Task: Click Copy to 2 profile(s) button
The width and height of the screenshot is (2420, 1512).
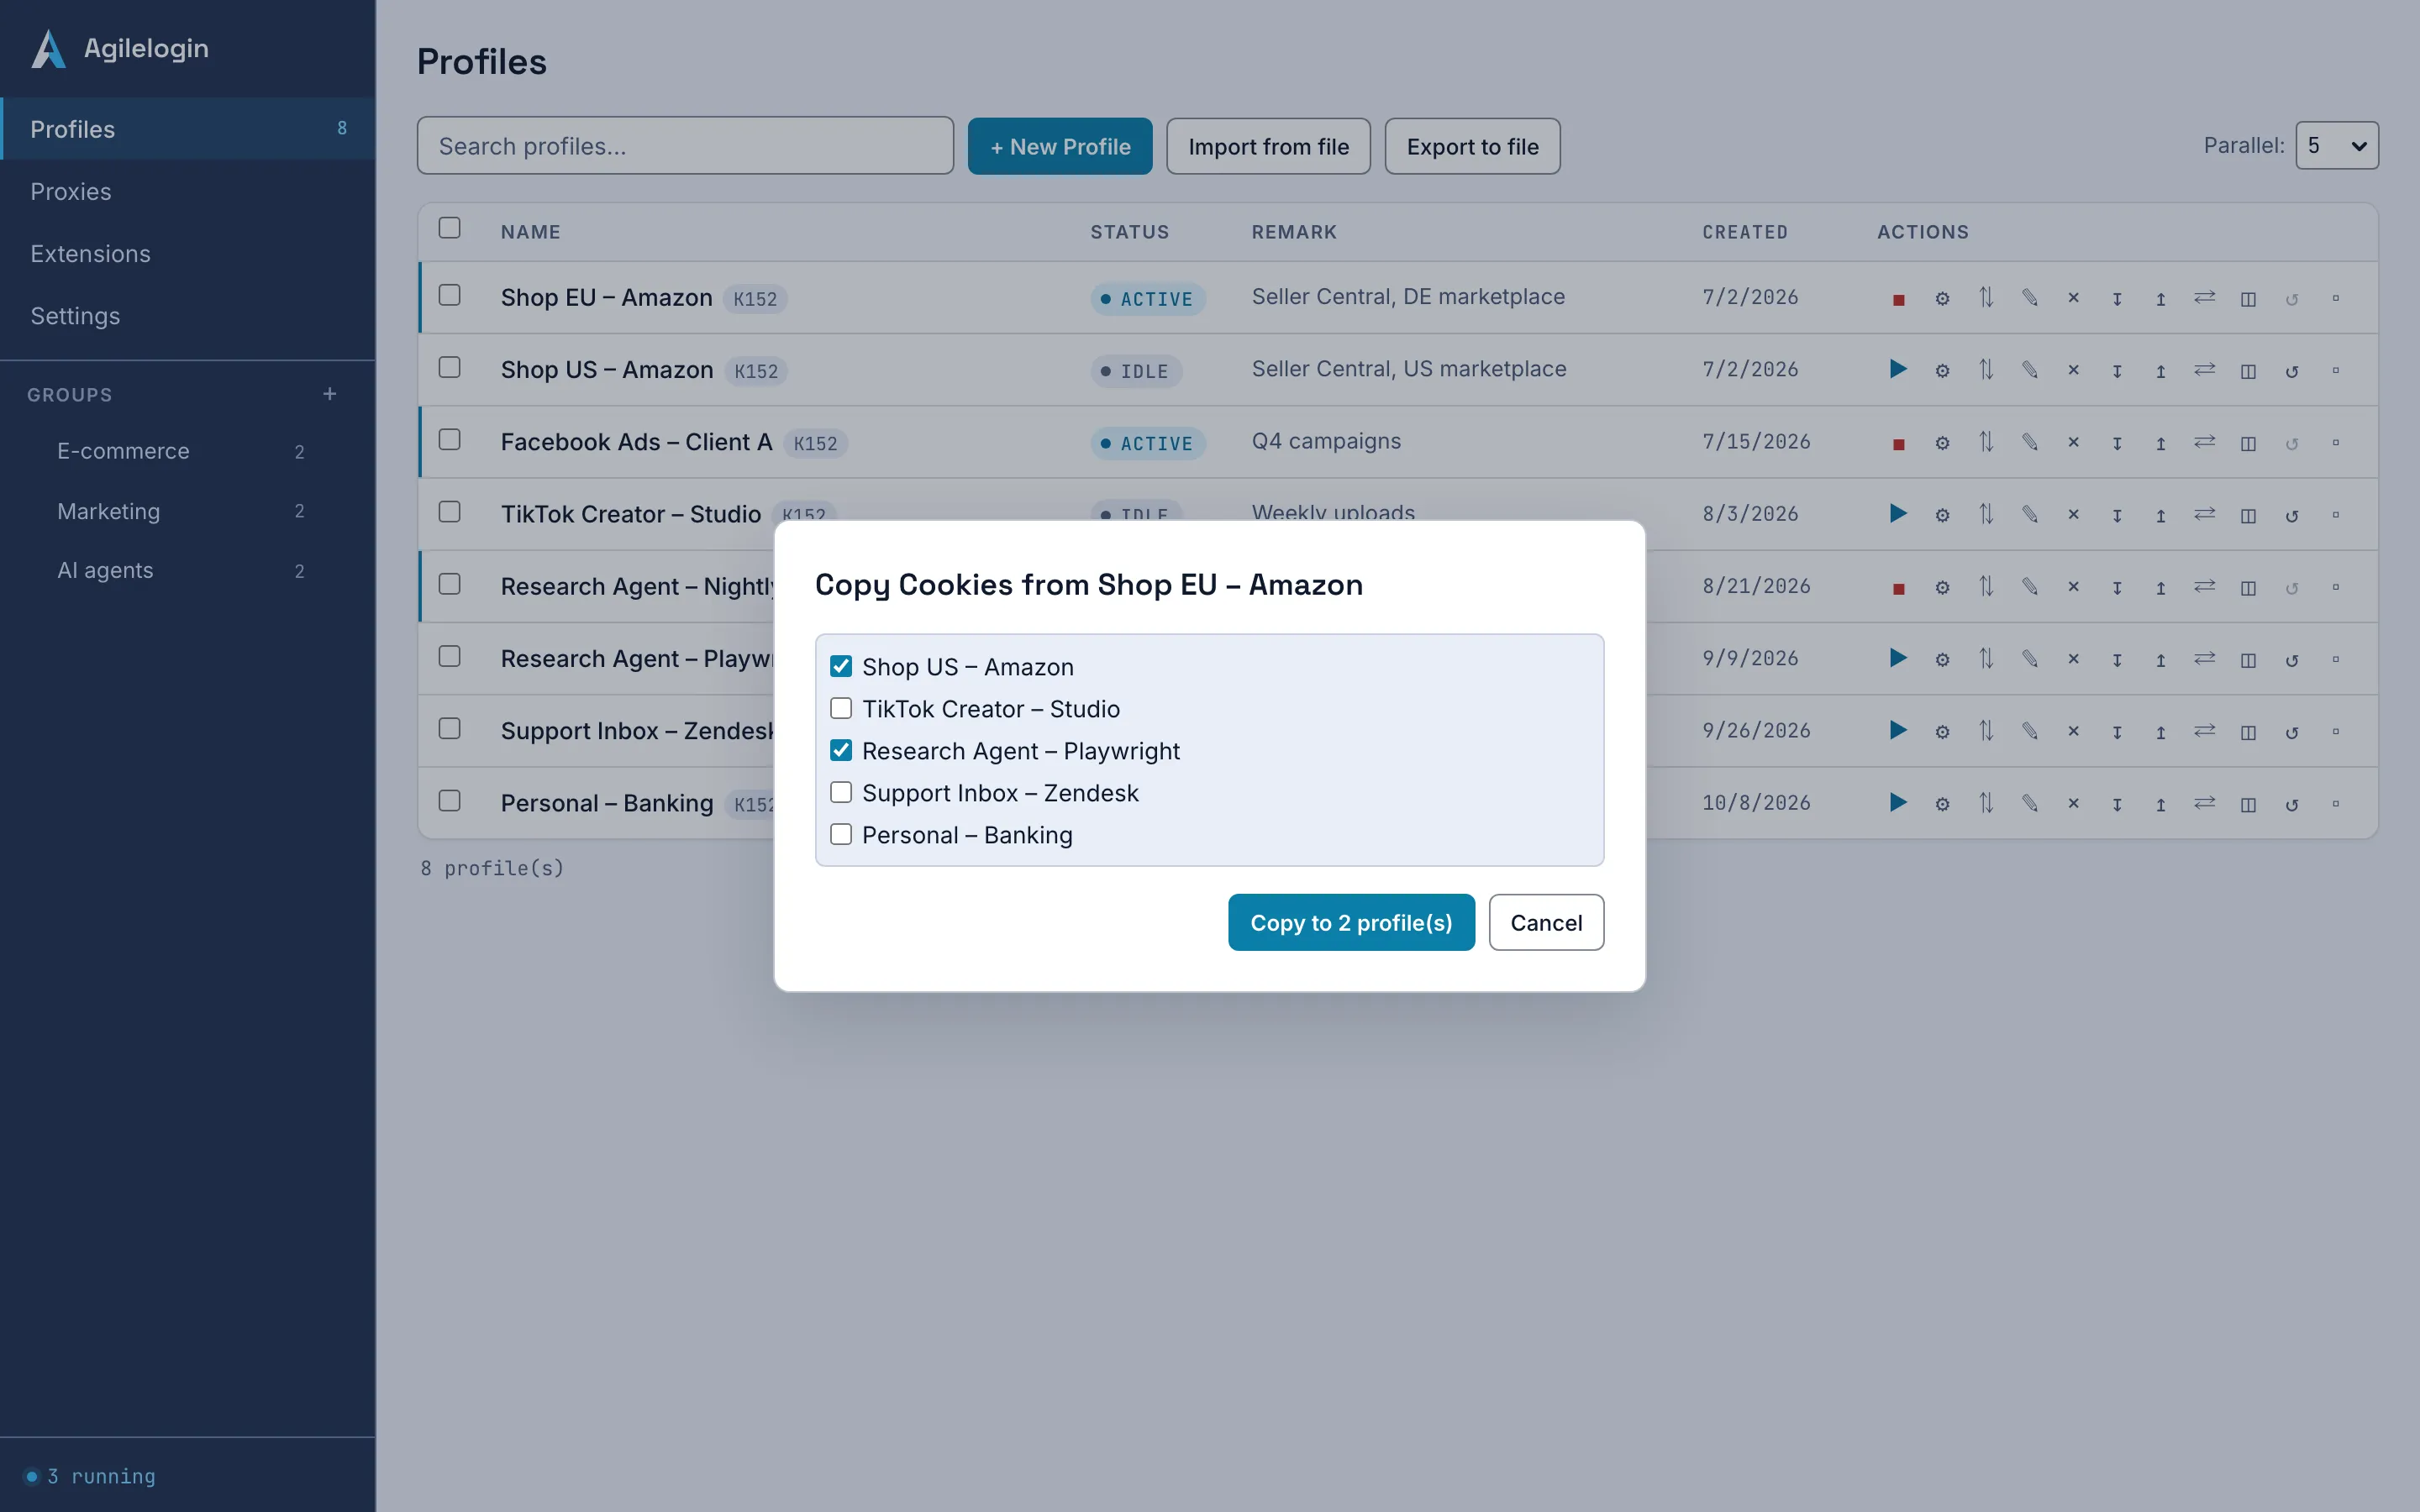Action: 1351,922
